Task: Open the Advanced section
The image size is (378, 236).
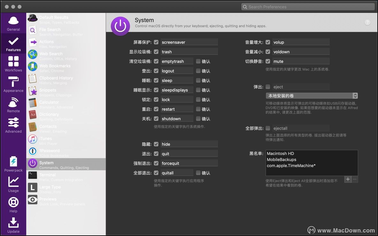Action: (x=13, y=125)
